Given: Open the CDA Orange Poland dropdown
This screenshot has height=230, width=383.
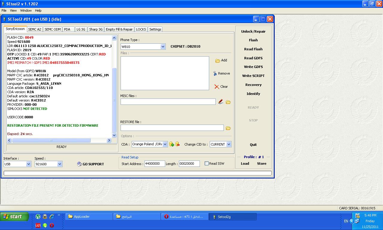Looking at the screenshot, I should [x=165, y=144].
